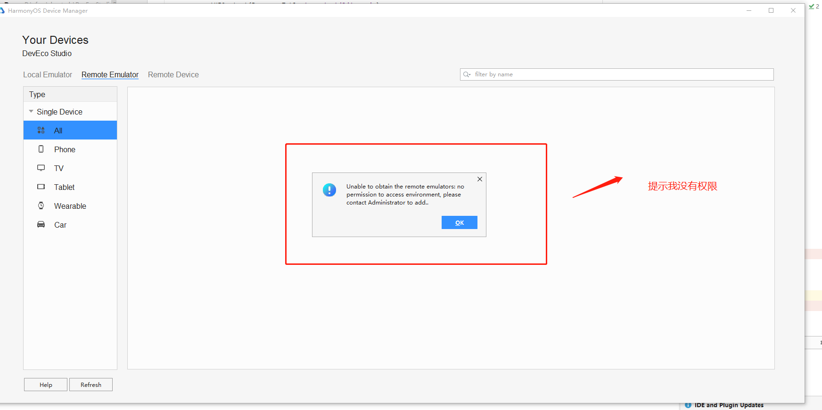
Task: Select the Remote Emulator tab
Action: pyautogui.click(x=110, y=74)
